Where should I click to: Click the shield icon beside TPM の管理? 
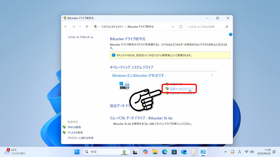(x=64, y=127)
